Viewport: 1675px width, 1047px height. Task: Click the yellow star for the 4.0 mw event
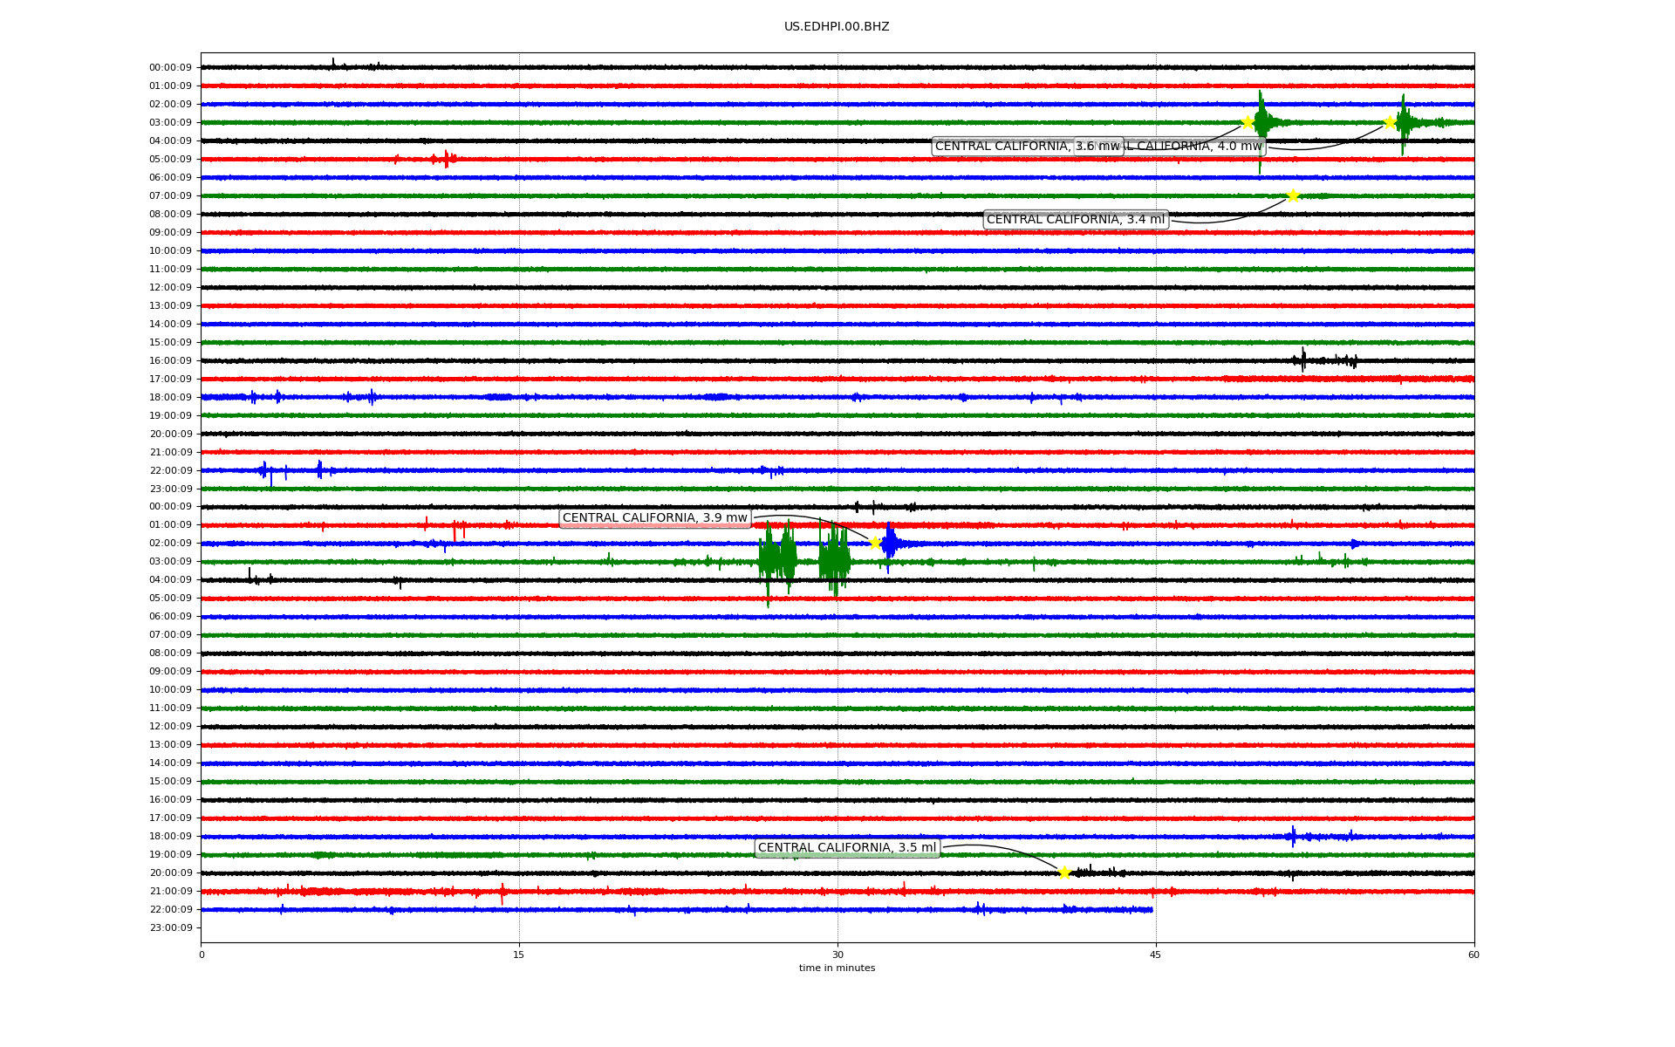point(1390,122)
